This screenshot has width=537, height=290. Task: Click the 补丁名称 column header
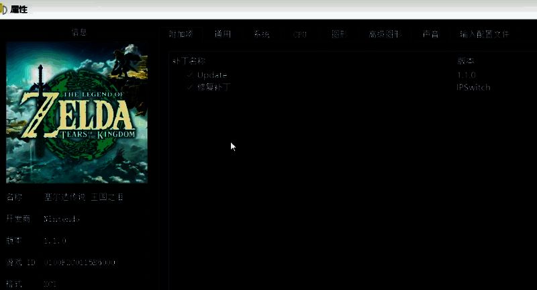coord(189,61)
